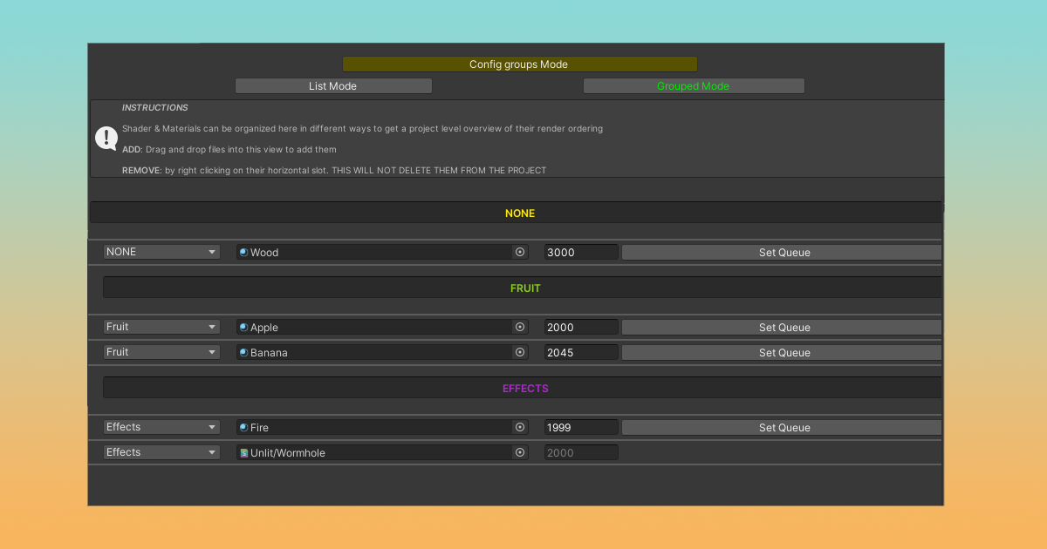Click the Unlit/Wormhole shader icon
Screen dimensions: 1047x549
(244, 452)
